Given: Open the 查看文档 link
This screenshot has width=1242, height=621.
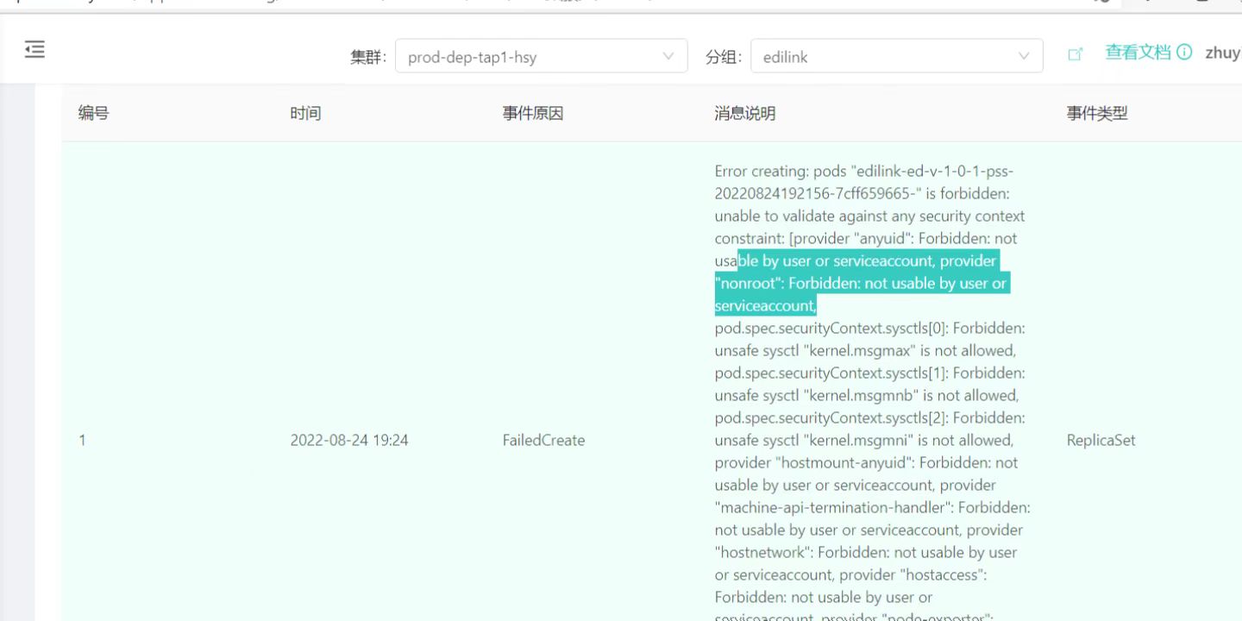Looking at the screenshot, I should click(1138, 52).
